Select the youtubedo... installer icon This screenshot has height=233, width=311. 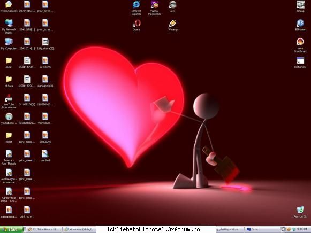(x=9, y=119)
